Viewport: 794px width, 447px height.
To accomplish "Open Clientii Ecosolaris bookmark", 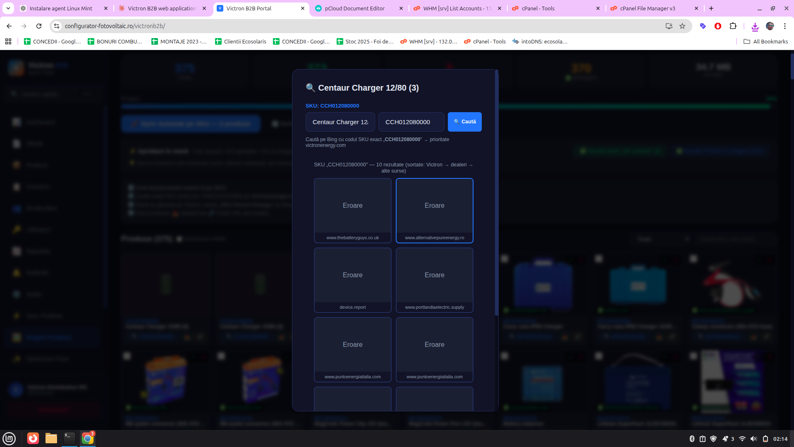I will click(241, 41).
